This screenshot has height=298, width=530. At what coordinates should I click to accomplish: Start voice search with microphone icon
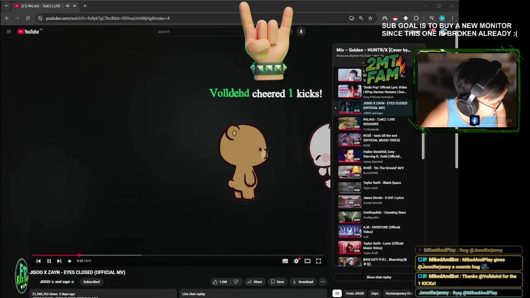(x=301, y=31)
